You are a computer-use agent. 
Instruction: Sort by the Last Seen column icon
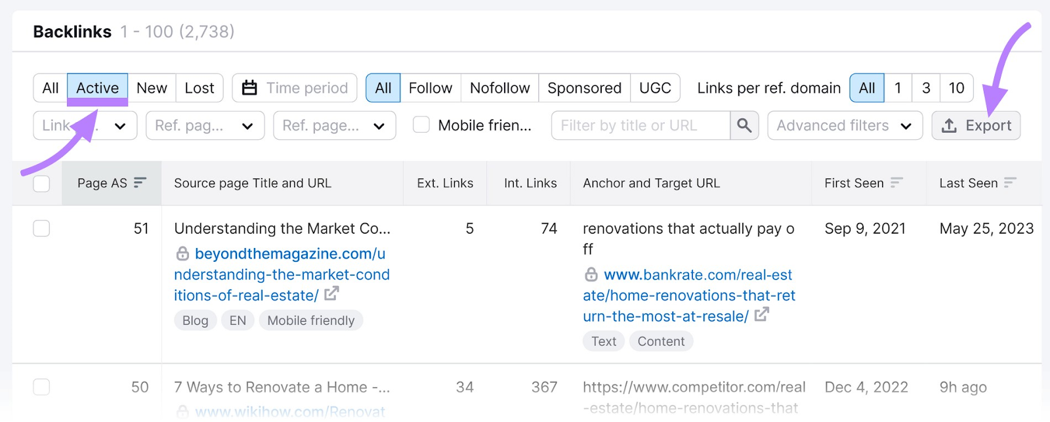(1011, 183)
